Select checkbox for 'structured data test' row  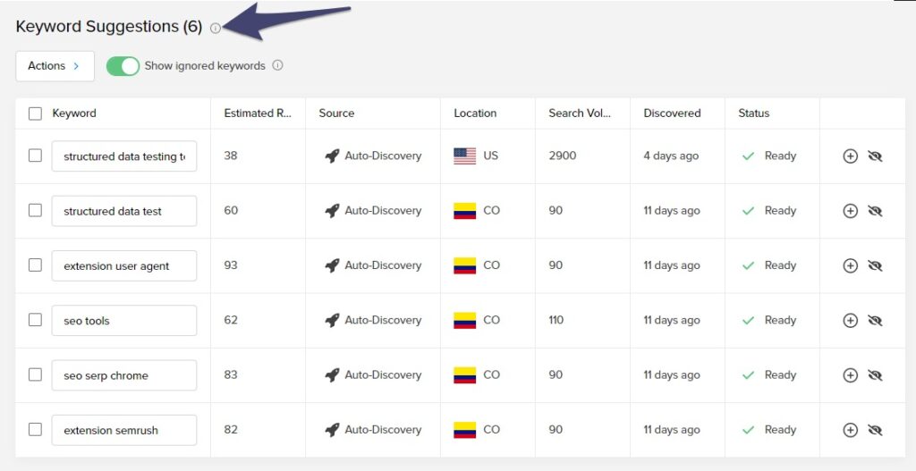35,210
